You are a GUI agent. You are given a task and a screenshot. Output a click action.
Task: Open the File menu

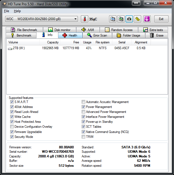click(x=7, y=11)
